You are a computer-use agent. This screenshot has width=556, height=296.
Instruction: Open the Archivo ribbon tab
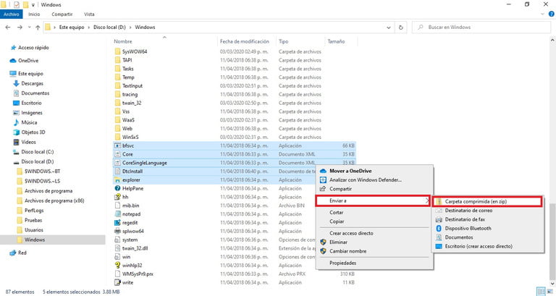(12, 14)
